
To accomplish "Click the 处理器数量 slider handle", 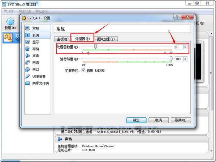I will pyautogui.click(x=95, y=46).
